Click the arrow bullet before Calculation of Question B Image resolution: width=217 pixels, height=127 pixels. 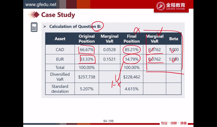[45, 27]
